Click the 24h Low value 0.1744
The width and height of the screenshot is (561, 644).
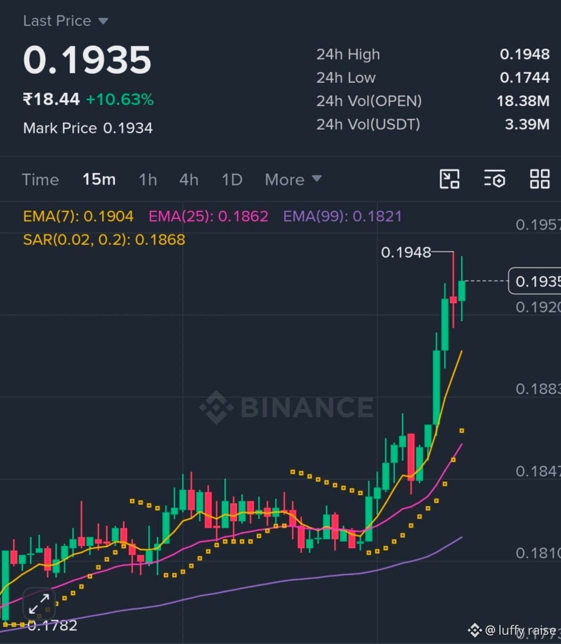pyautogui.click(x=524, y=78)
